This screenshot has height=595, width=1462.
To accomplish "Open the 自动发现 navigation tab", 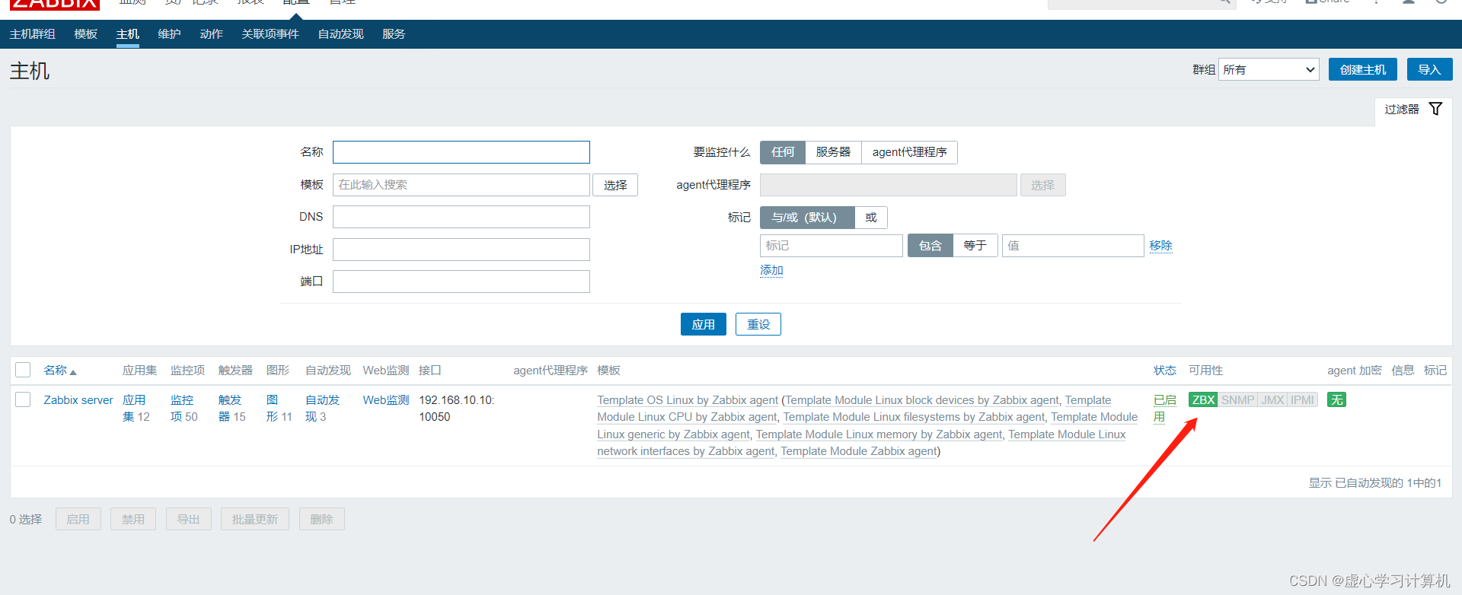I will [340, 34].
